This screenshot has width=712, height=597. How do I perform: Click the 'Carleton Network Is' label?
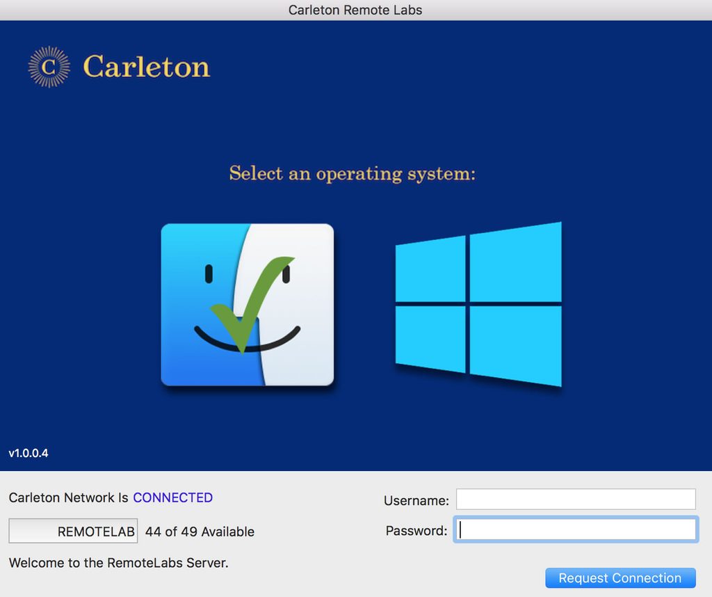[x=69, y=497]
